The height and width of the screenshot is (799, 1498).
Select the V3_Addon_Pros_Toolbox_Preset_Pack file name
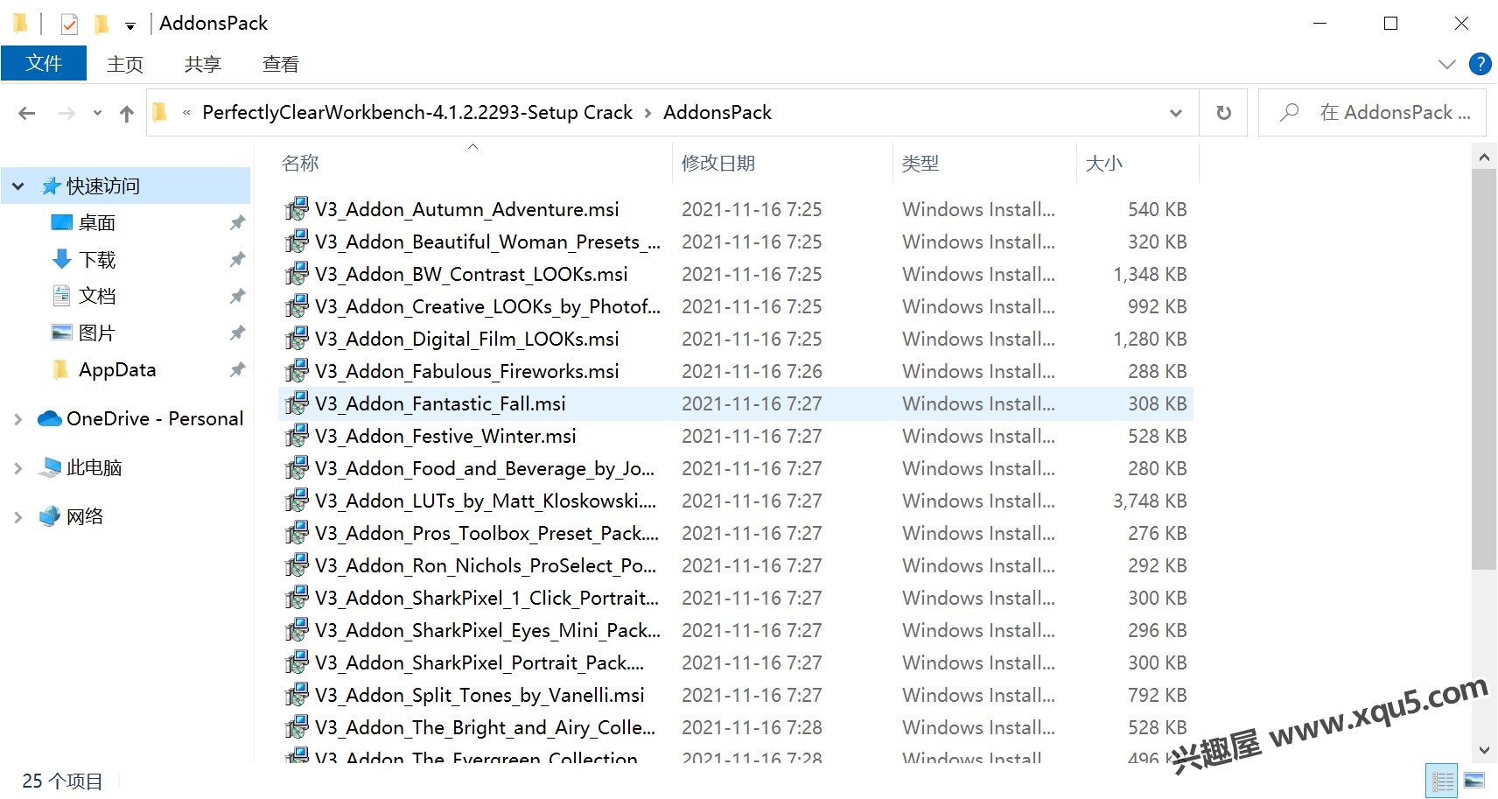click(x=486, y=533)
